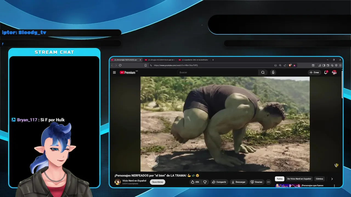This screenshot has height=197, width=351.
Task: Open more actions three-dot menu under video
Action: (x=268, y=182)
